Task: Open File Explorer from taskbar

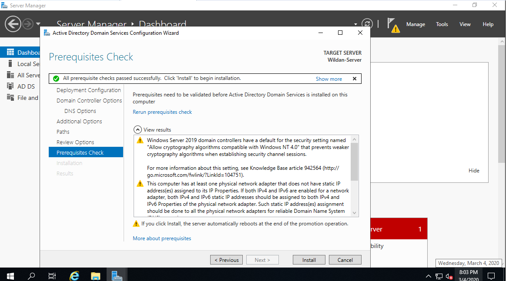Action: point(96,276)
